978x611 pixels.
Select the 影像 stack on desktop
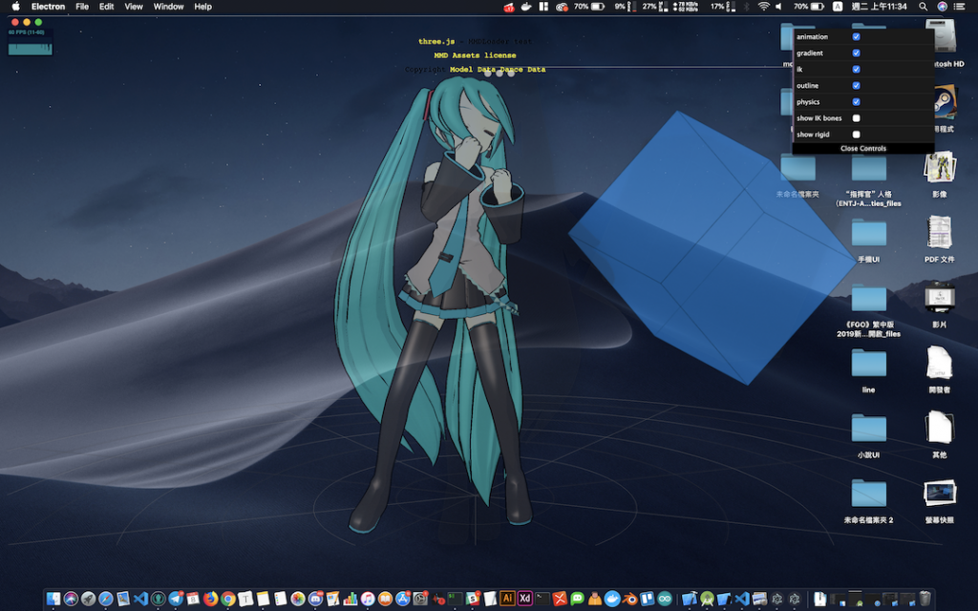tap(940, 175)
